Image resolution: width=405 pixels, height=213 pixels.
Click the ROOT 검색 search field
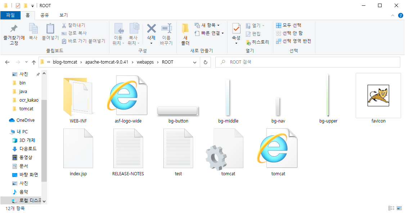pyautogui.click(x=308, y=62)
